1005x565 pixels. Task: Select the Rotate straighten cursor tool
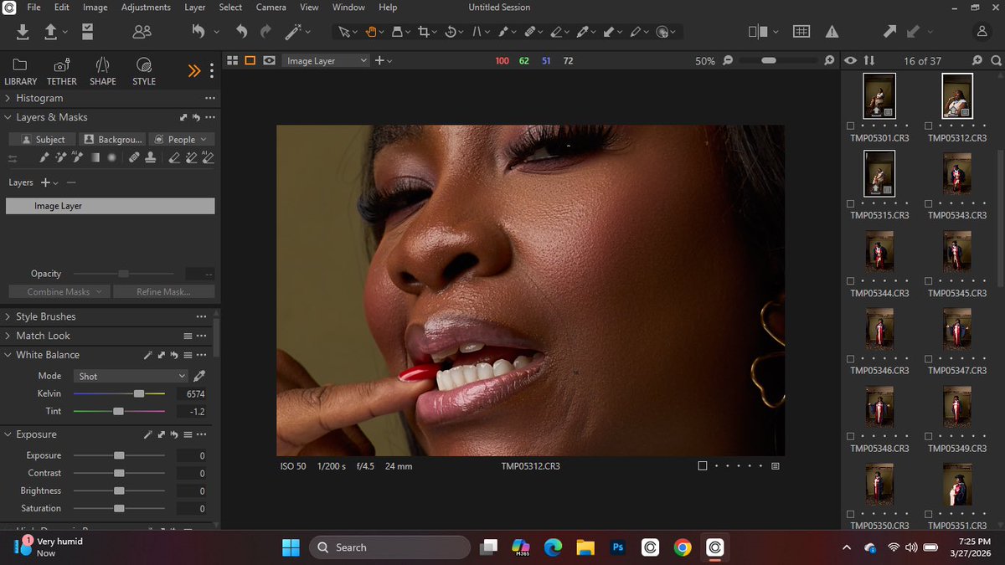tap(451, 32)
